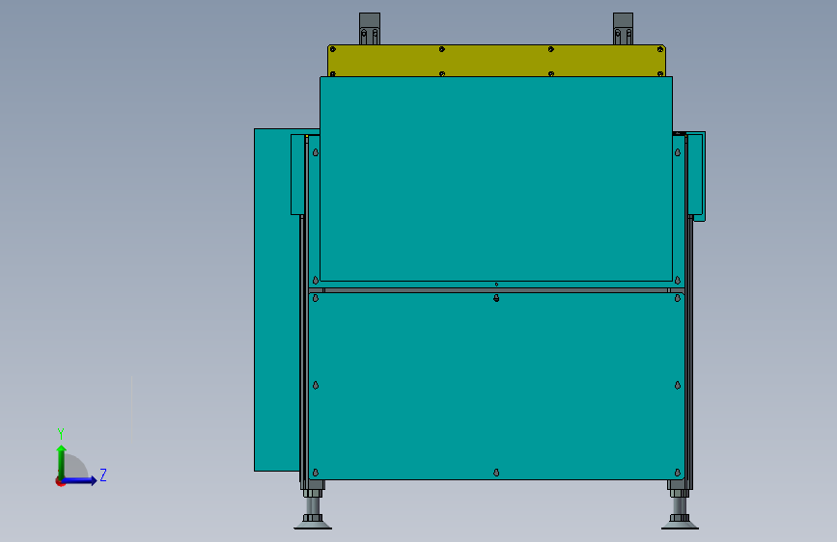Select the left leveling foot pad
The height and width of the screenshot is (542, 837).
(x=313, y=526)
